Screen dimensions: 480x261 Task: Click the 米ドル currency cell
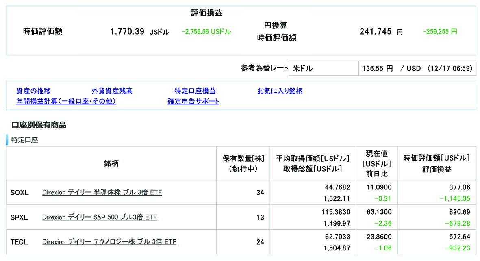click(324, 68)
